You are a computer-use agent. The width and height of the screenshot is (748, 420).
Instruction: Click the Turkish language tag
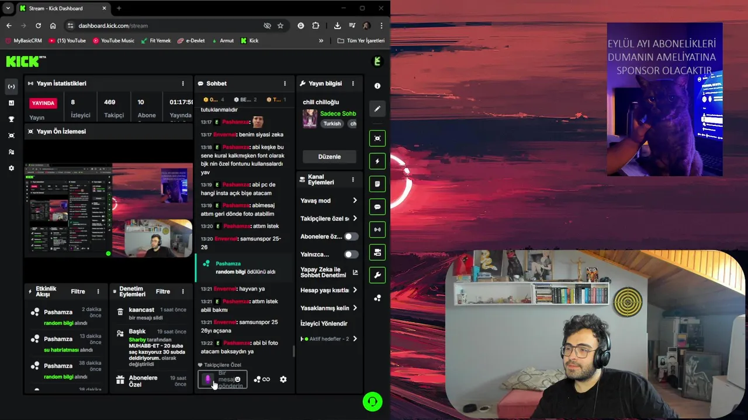[332, 124]
